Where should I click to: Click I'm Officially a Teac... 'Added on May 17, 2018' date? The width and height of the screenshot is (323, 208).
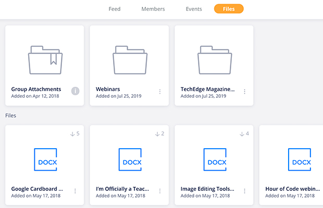click(x=120, y=196)
